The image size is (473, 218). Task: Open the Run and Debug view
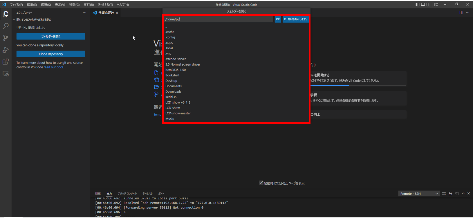6,50
